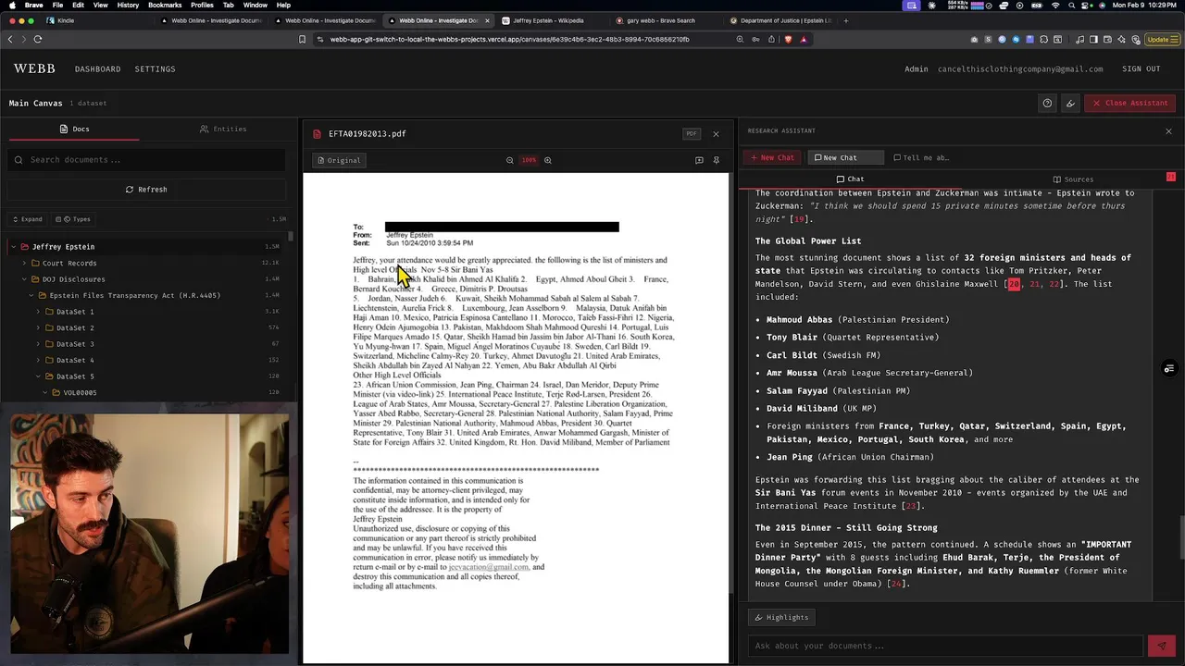Collapse Epstein Files Transparency Act folder
The image size is (1185, 666).
click(x=31, y=295)
